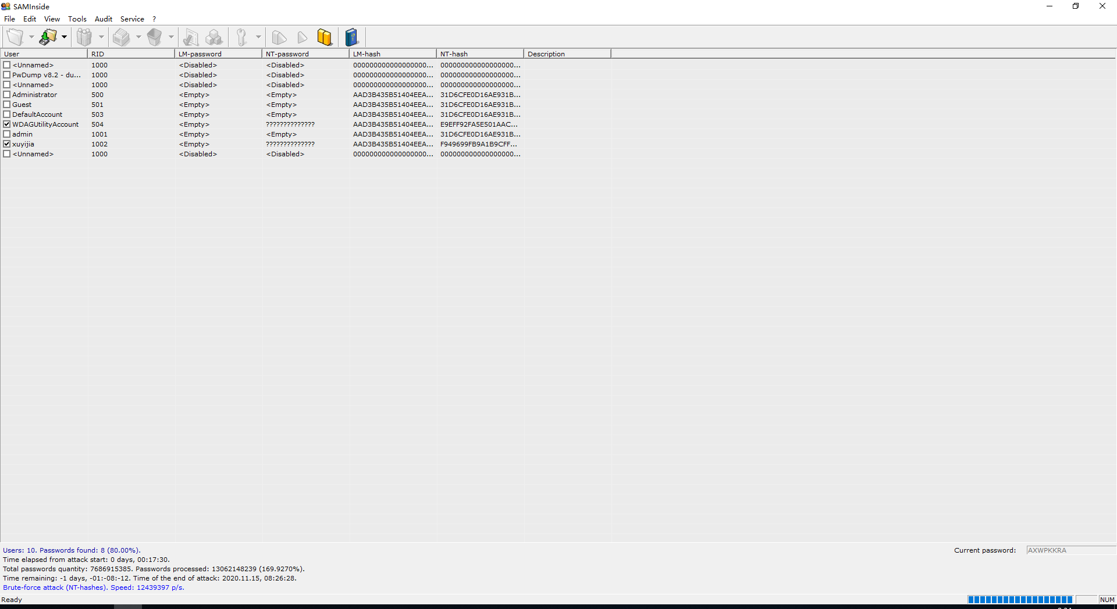Viewport: 1117px width, 609px height.
Task: Click the Current password field
Action: (1071, 550)
